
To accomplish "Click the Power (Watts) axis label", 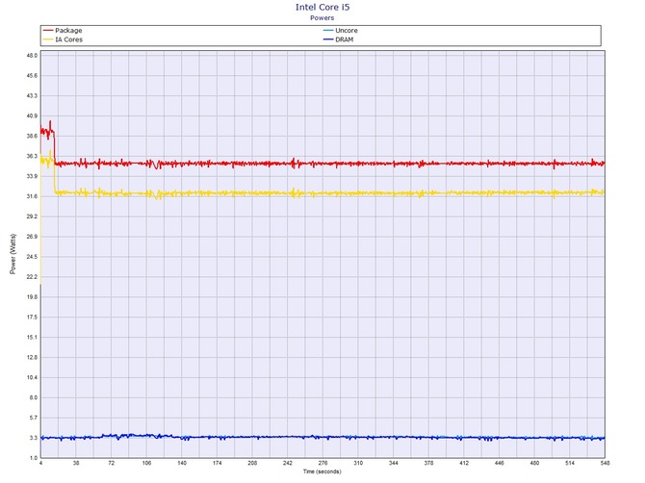I will (13, 254).
